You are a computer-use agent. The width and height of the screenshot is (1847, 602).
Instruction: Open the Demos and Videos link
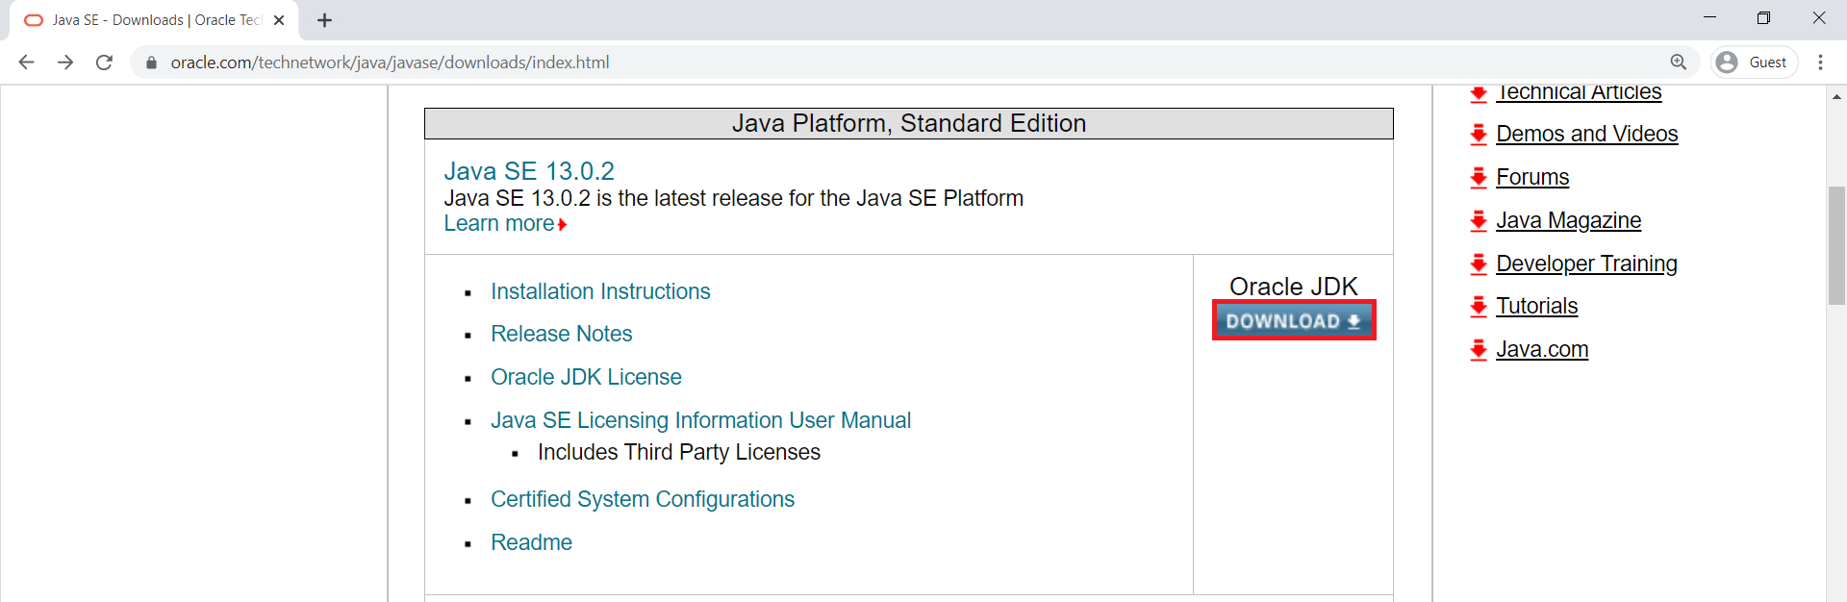(x=1587, y=134)
